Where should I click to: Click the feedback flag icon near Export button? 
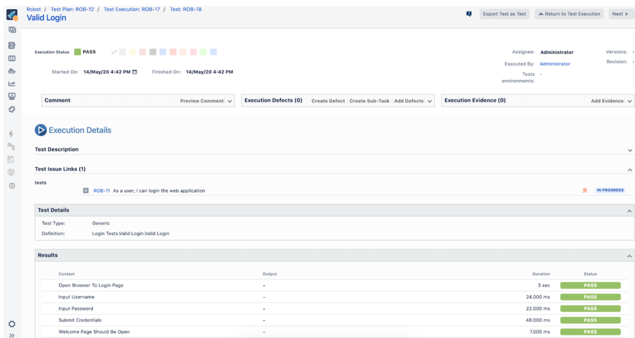[469, 14]
